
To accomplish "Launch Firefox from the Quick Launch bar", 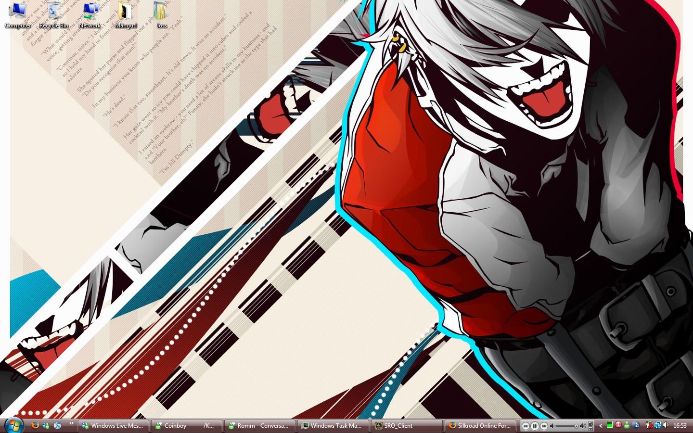I will 35,426.
